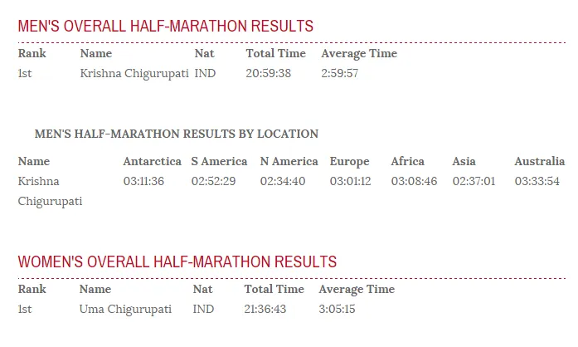This screenshot has height=347, width=578.
Task: Click the Asia time 02:37:01
Action: click(x=474, y=181)
